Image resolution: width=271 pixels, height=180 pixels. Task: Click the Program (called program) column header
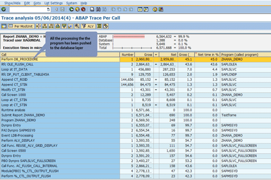coord(245,55)
